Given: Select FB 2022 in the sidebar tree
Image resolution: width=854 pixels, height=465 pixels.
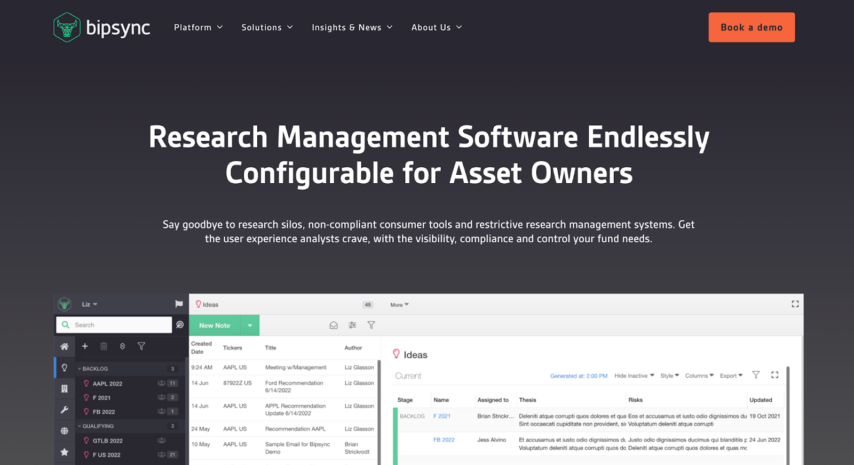Looking at the screenshot, I should pyautogui.click(x=104, y=412).
